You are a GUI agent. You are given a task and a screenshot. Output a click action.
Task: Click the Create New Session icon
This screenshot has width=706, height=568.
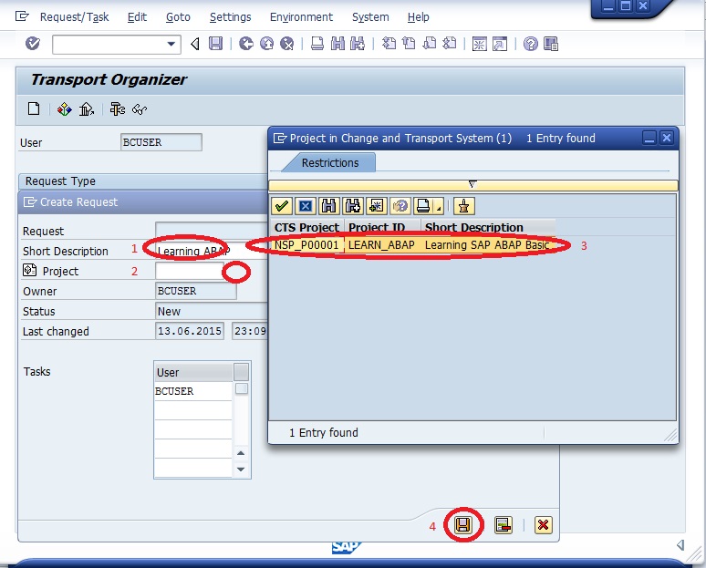(480, 44)
